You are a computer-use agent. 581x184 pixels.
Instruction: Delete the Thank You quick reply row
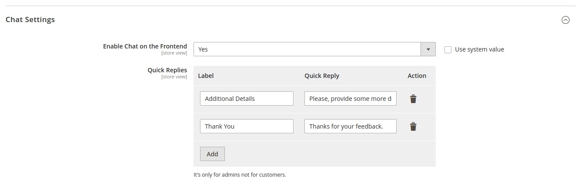[x=413, y=126]
